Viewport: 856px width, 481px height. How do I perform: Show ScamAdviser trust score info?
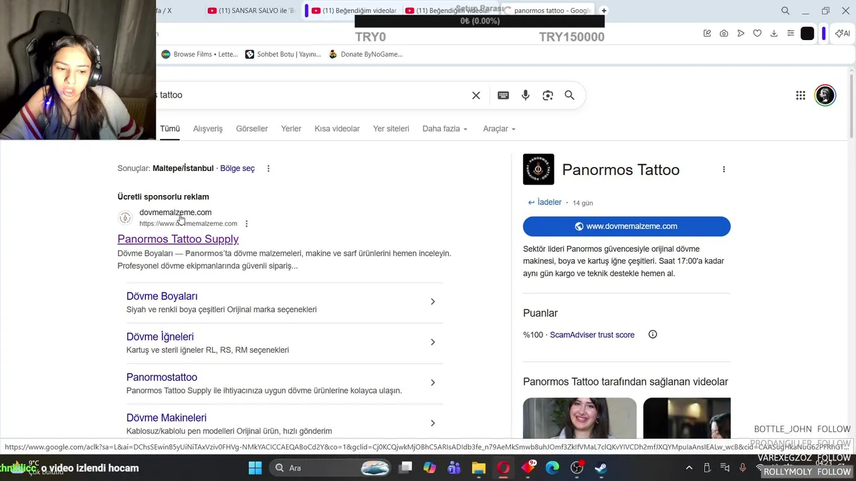tap(653, 335)
